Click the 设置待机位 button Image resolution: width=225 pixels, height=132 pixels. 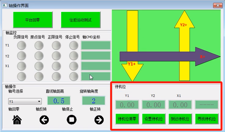pyautogui.click(x=154, y=119)
